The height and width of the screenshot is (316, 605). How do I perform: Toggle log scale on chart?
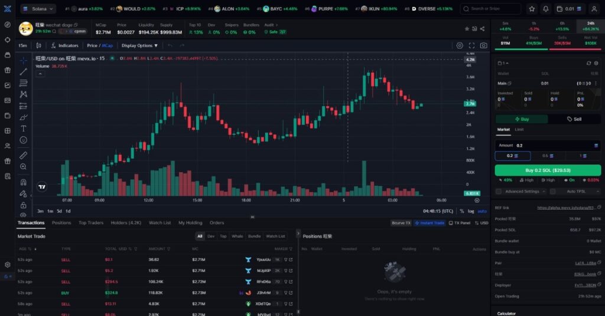pos(471,211)
